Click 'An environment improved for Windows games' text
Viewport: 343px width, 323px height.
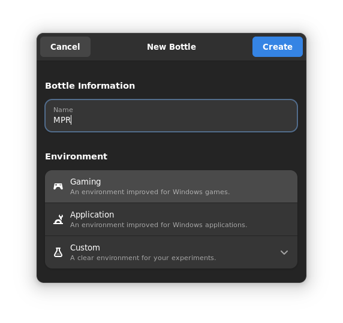150,192
